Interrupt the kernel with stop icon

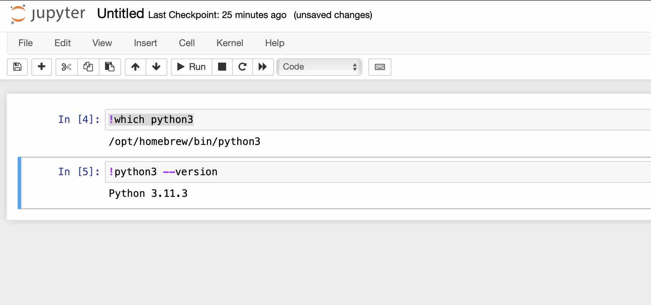click(222, 67)
